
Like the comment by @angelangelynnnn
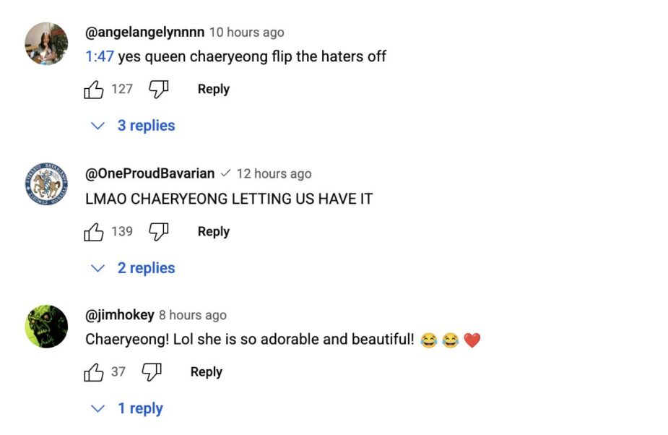(94, 90)
